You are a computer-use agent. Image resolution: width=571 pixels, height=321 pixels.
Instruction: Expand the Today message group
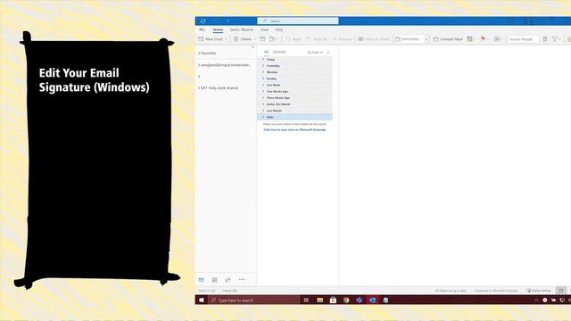263,59
